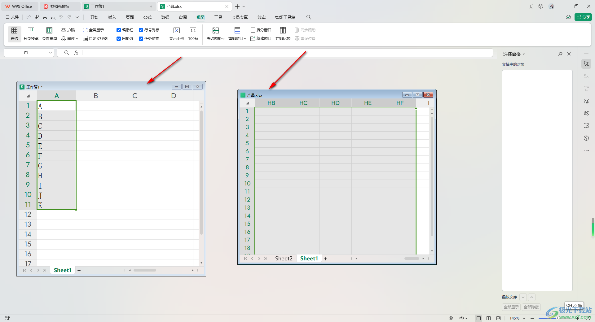Click the zoom lens icon in formula bar

coord(67,53)
